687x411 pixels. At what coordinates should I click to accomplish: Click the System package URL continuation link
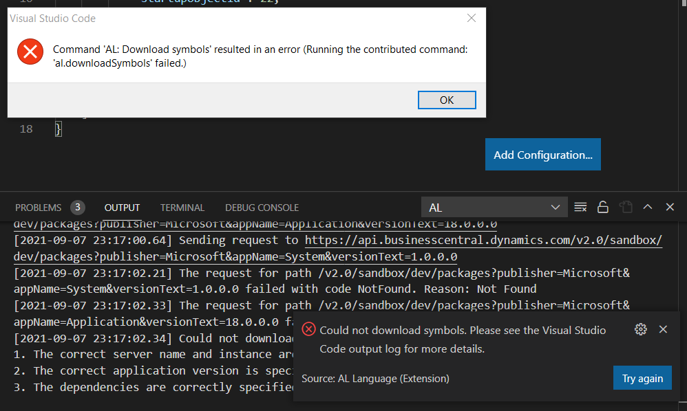coord(235,256)
